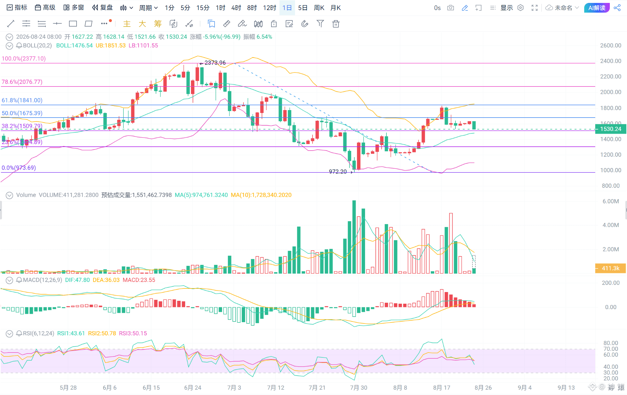This screenshot has width=627, height=395.
Task: Select the rectangle drawing tool
Action: pyautogui.click(x=73, y=24)
